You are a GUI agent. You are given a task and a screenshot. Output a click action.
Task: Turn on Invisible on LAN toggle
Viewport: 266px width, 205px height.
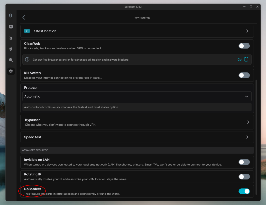point(244,162)
